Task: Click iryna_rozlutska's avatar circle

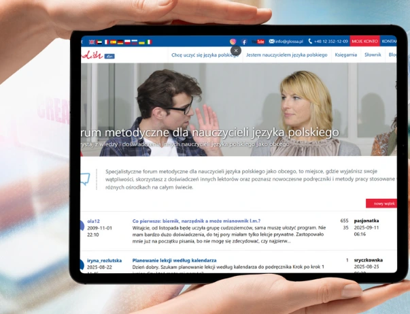Action: click(x=82, y=265)
